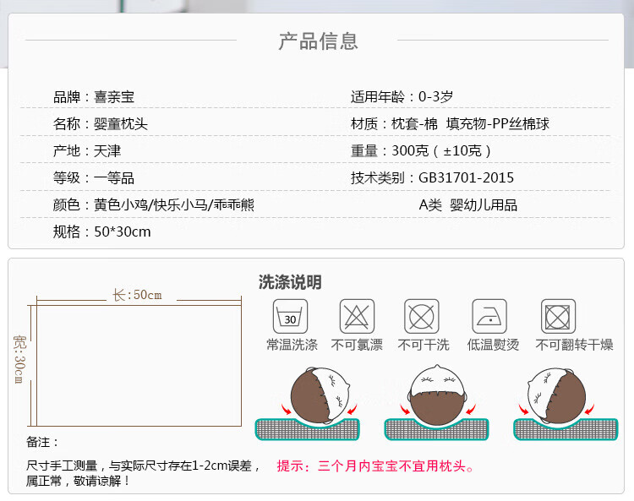Click the 产品信息 section heading
The height and width of the screenshot is (501, 634).
(x=318, y=41)
